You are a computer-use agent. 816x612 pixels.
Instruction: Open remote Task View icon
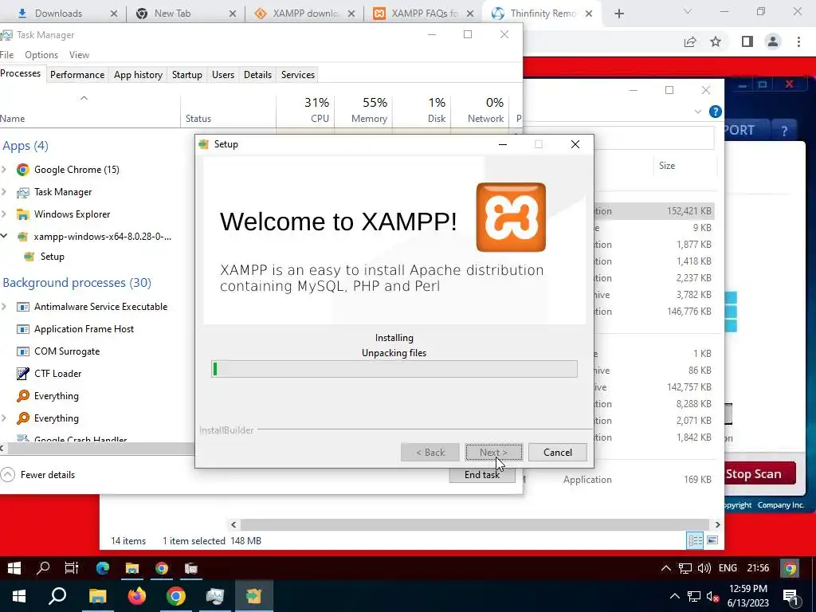[x=71, y=567]
